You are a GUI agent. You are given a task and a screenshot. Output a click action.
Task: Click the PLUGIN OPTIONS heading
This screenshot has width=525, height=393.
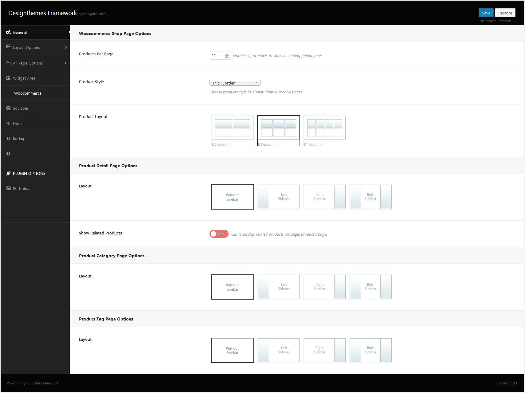tap(29, 173)
